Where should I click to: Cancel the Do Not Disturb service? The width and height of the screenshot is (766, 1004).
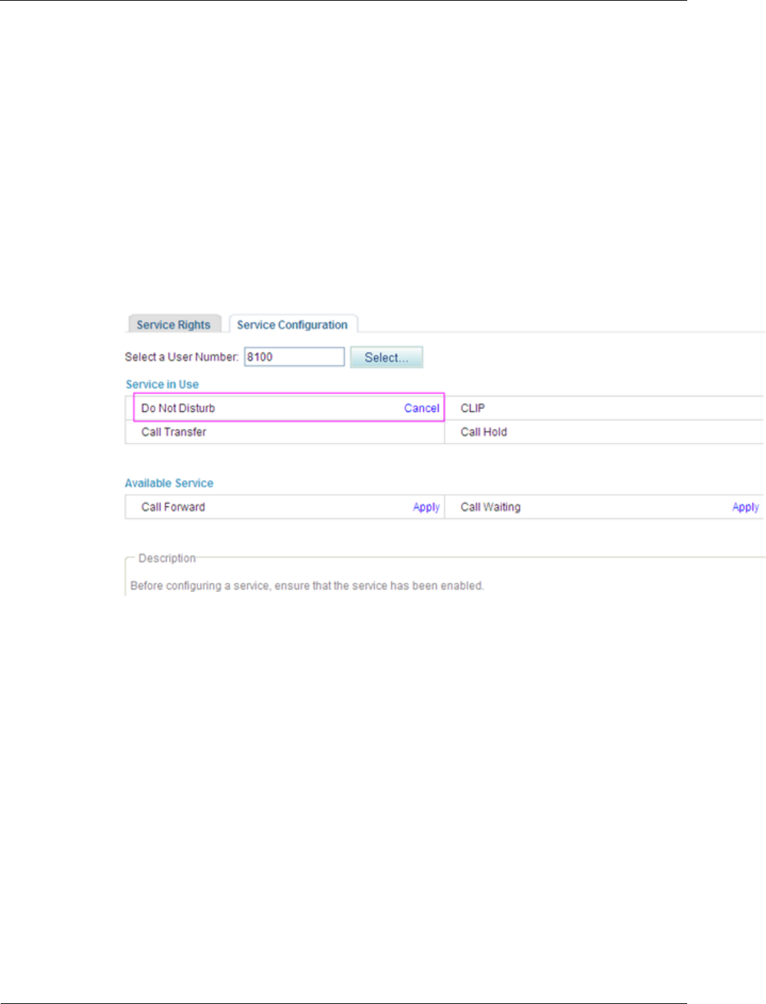422,408
